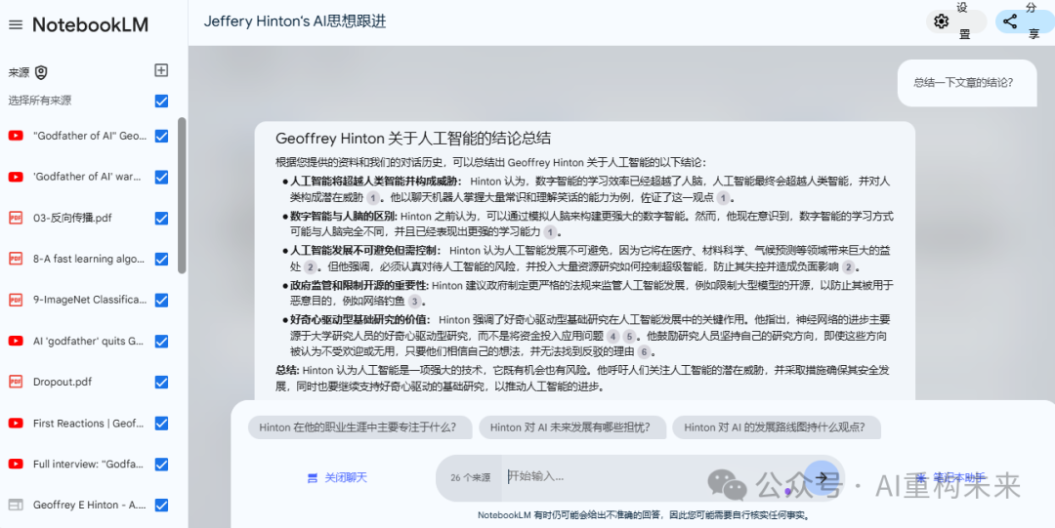Screen dimensions: 1055x528
Task: Uncheck the AI 'godfather' quits G... checkbox
Action: pos(161,341)
